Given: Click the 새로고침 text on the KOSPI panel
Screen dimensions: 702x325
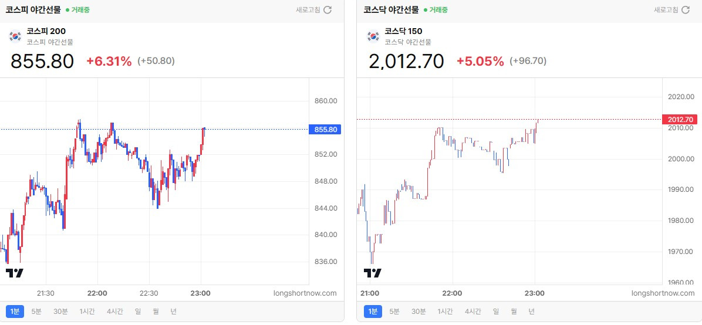Looking at the screenshot, I should [308, 10].
